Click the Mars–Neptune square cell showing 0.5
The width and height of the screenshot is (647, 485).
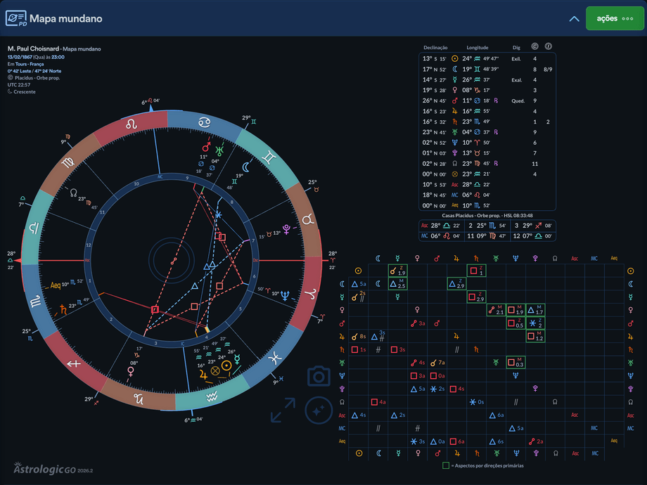tap(515, 323)
